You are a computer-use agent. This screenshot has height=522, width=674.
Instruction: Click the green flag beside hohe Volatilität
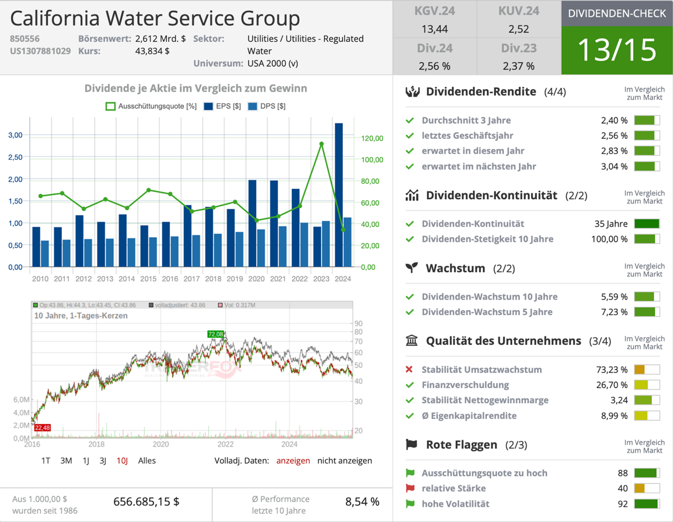click(x=410, y=504)
